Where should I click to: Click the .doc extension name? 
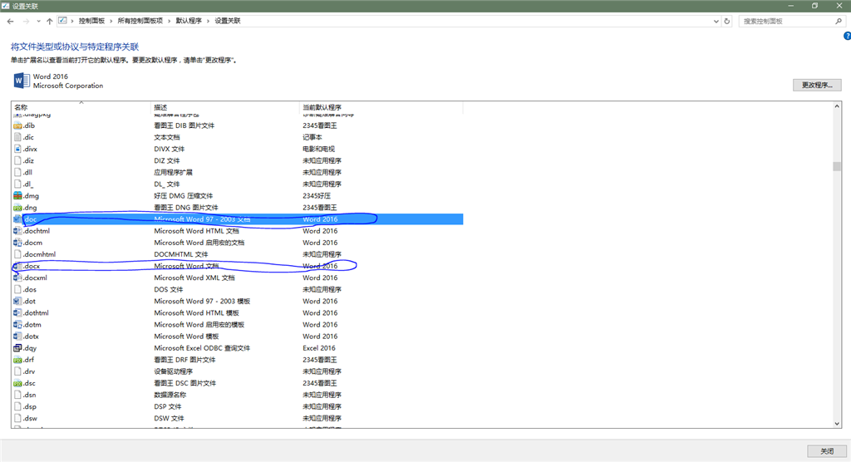[30, 219]
